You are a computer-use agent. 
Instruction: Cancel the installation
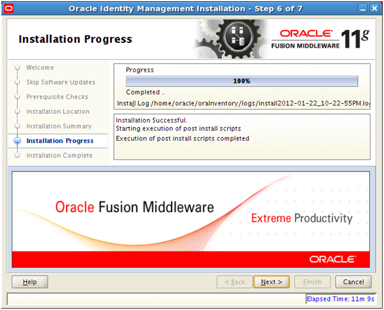pos(353,282)
